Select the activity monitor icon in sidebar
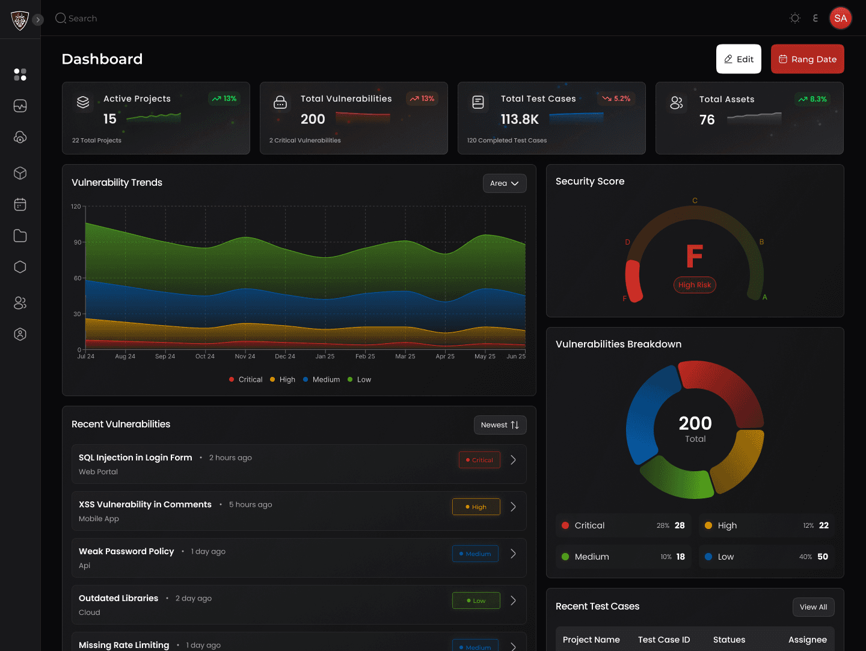This screenshot has height=651, width=866. (20, 106)
